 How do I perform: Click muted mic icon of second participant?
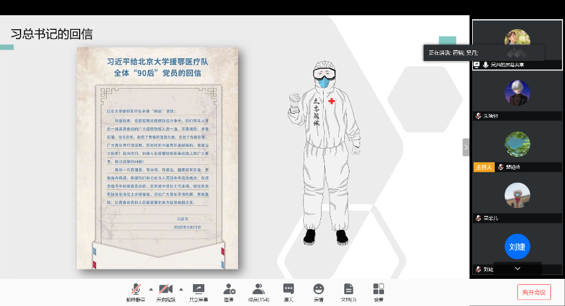(478, 116)
